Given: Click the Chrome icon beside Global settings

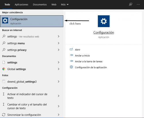Looking at the screenshot, I should click(x=4, y=69).
